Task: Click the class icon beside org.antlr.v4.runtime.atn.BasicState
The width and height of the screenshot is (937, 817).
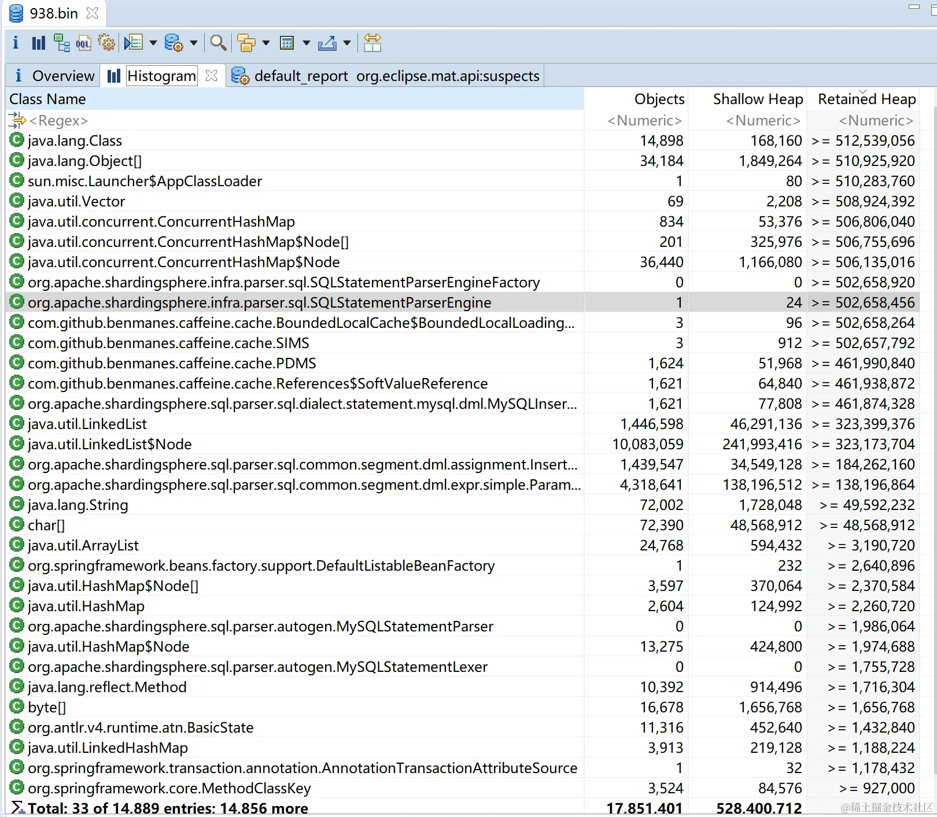Action: (17, 727)
